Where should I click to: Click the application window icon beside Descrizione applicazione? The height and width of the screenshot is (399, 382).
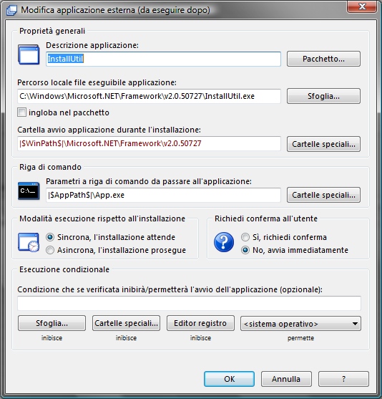click(29, 54)
